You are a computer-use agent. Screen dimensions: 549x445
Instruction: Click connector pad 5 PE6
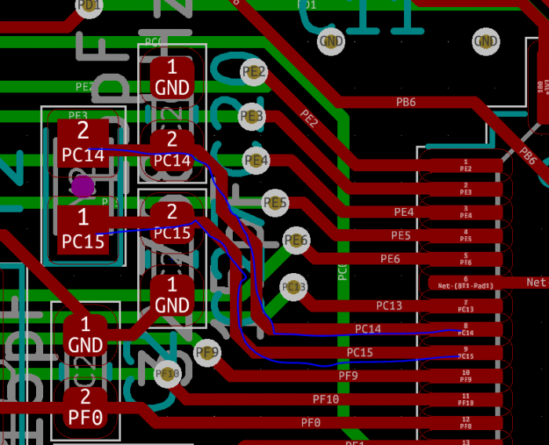pyautogui.click(x=466, y=259)
